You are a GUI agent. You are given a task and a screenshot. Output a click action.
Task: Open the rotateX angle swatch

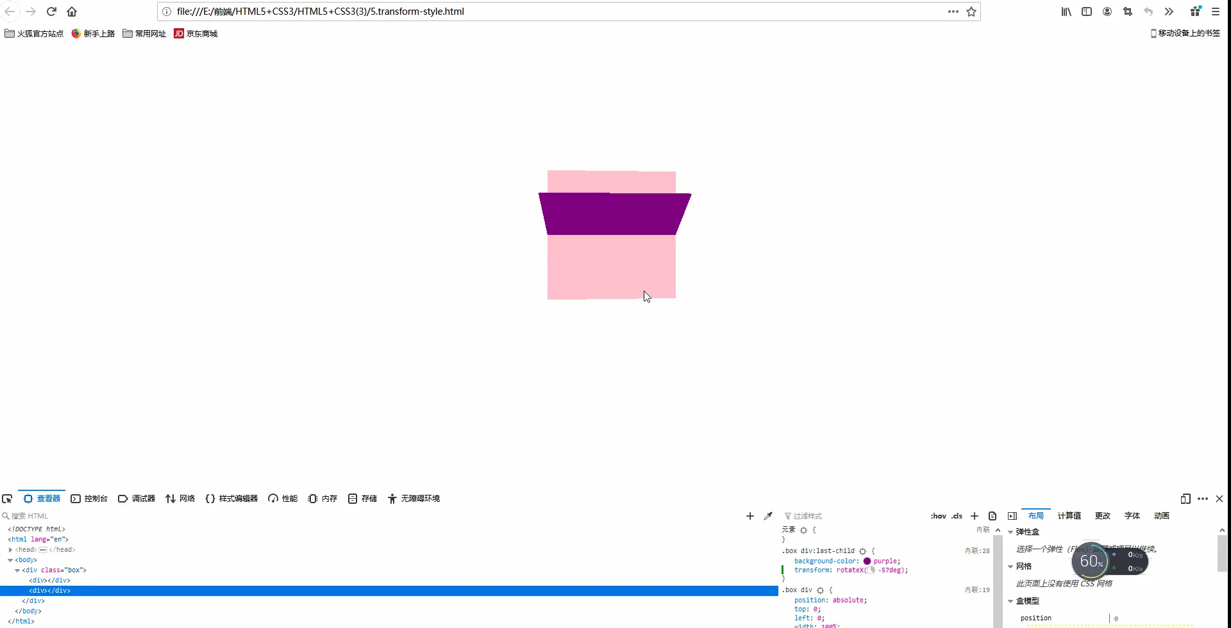pyautogui.click(x=871, y=570)
